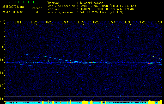This screenshot has height=104, width=164.
Task: Click the Observer label
Action: click(53, 3)
